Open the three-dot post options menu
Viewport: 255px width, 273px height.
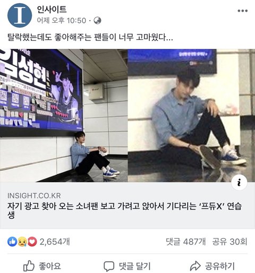[x=242, y=11]
